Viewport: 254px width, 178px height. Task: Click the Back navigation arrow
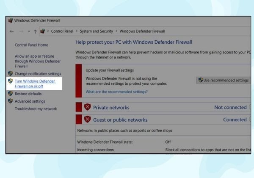point(12,31)
